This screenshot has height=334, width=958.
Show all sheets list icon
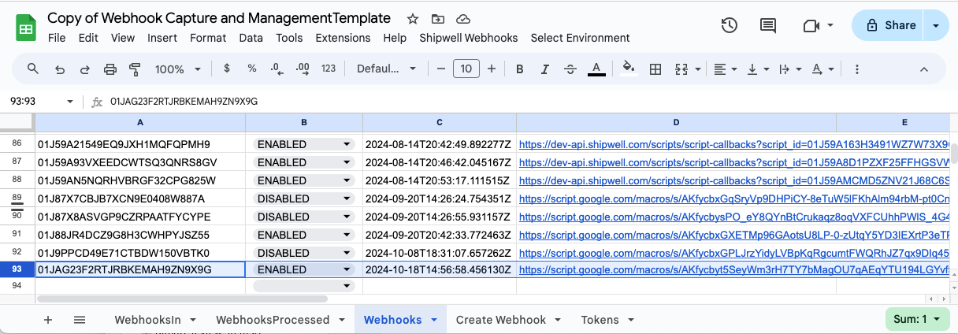[80, 320]
